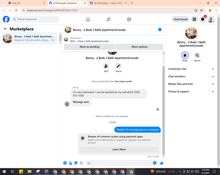Open the Home feed icon
Screen dimensions: 220x175
pos(88,19)
